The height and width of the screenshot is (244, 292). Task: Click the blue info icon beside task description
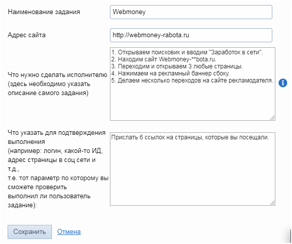pyautogui.click(x=283, y=83)
